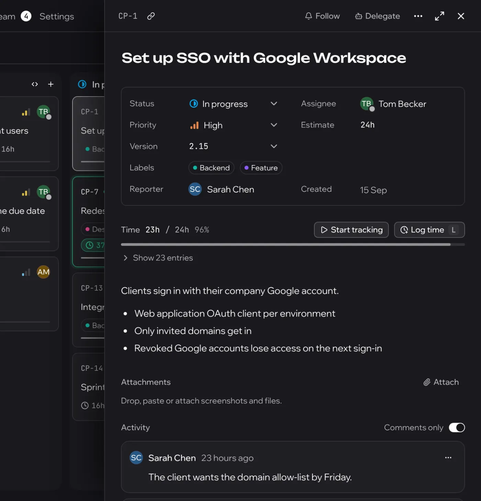Open the three-dot more actions menu in header
The image size is (481, 501).
[x=418, y=16]
